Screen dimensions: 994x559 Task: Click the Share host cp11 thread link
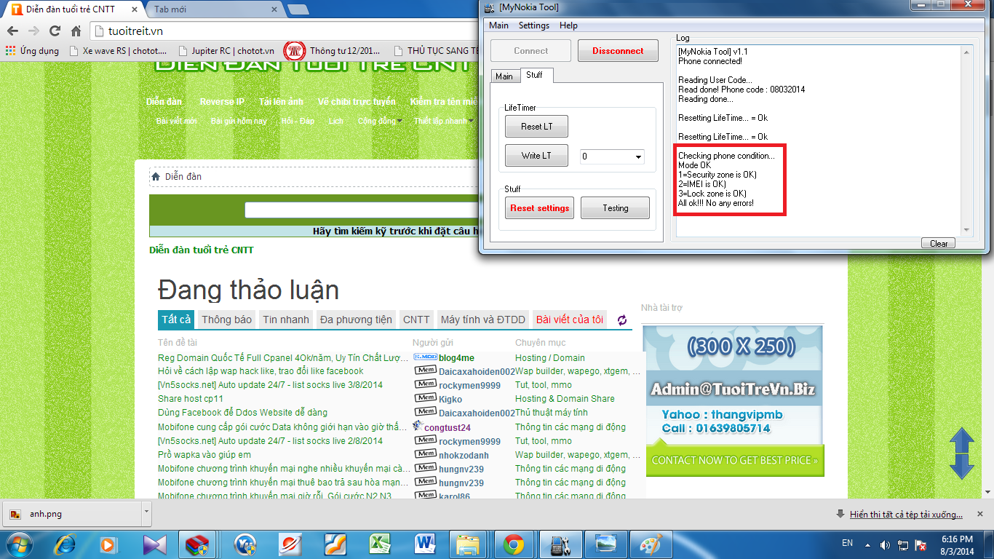point(191,399)
